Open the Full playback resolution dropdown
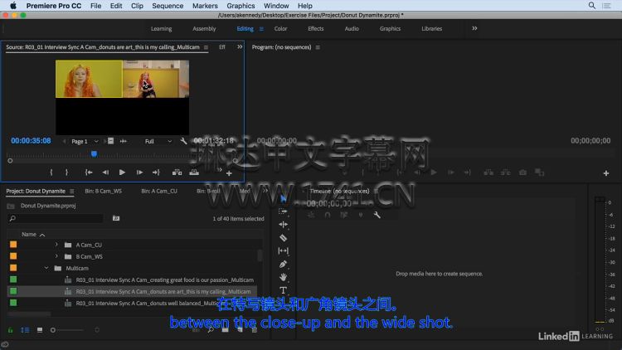Image resolution: width=622 pixels, height=350 pixels. [158, 141]
